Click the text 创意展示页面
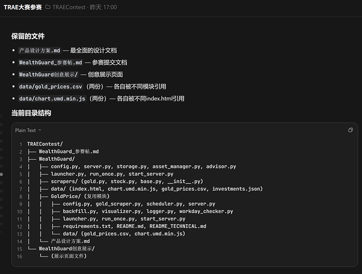This screenshot has width=362, height=274. [x=105, y=75]
